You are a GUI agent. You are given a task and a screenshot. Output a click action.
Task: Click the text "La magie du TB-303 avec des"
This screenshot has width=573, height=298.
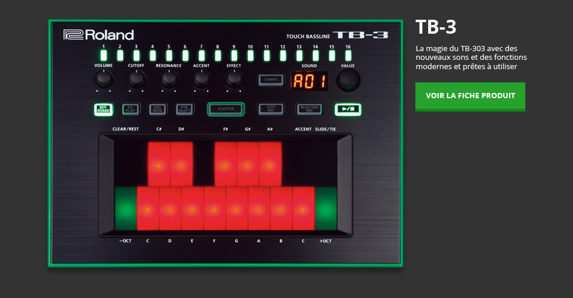pos(467,49)
